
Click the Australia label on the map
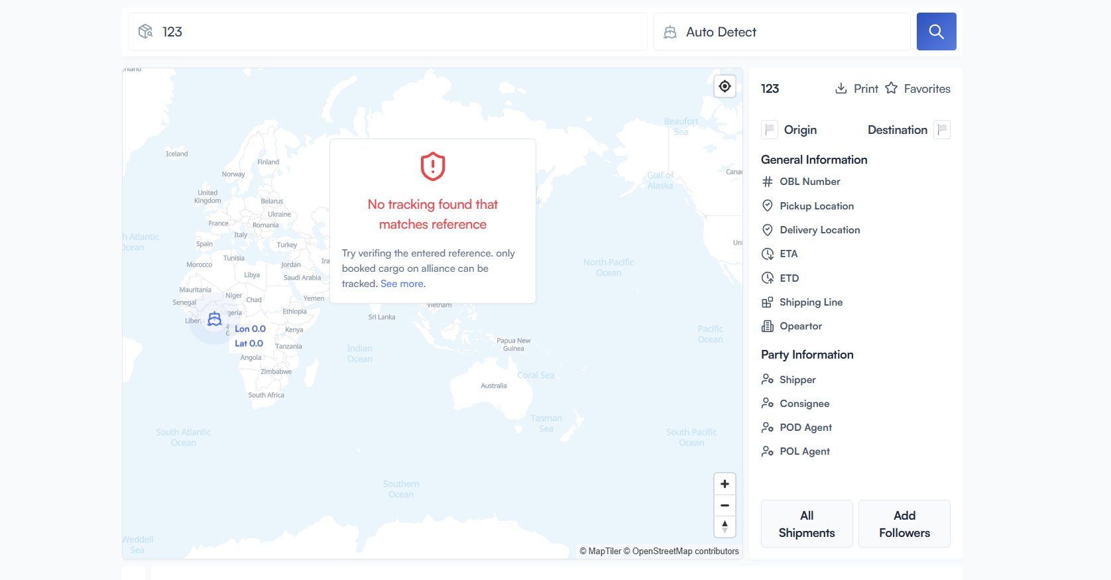tap(494, 386)
